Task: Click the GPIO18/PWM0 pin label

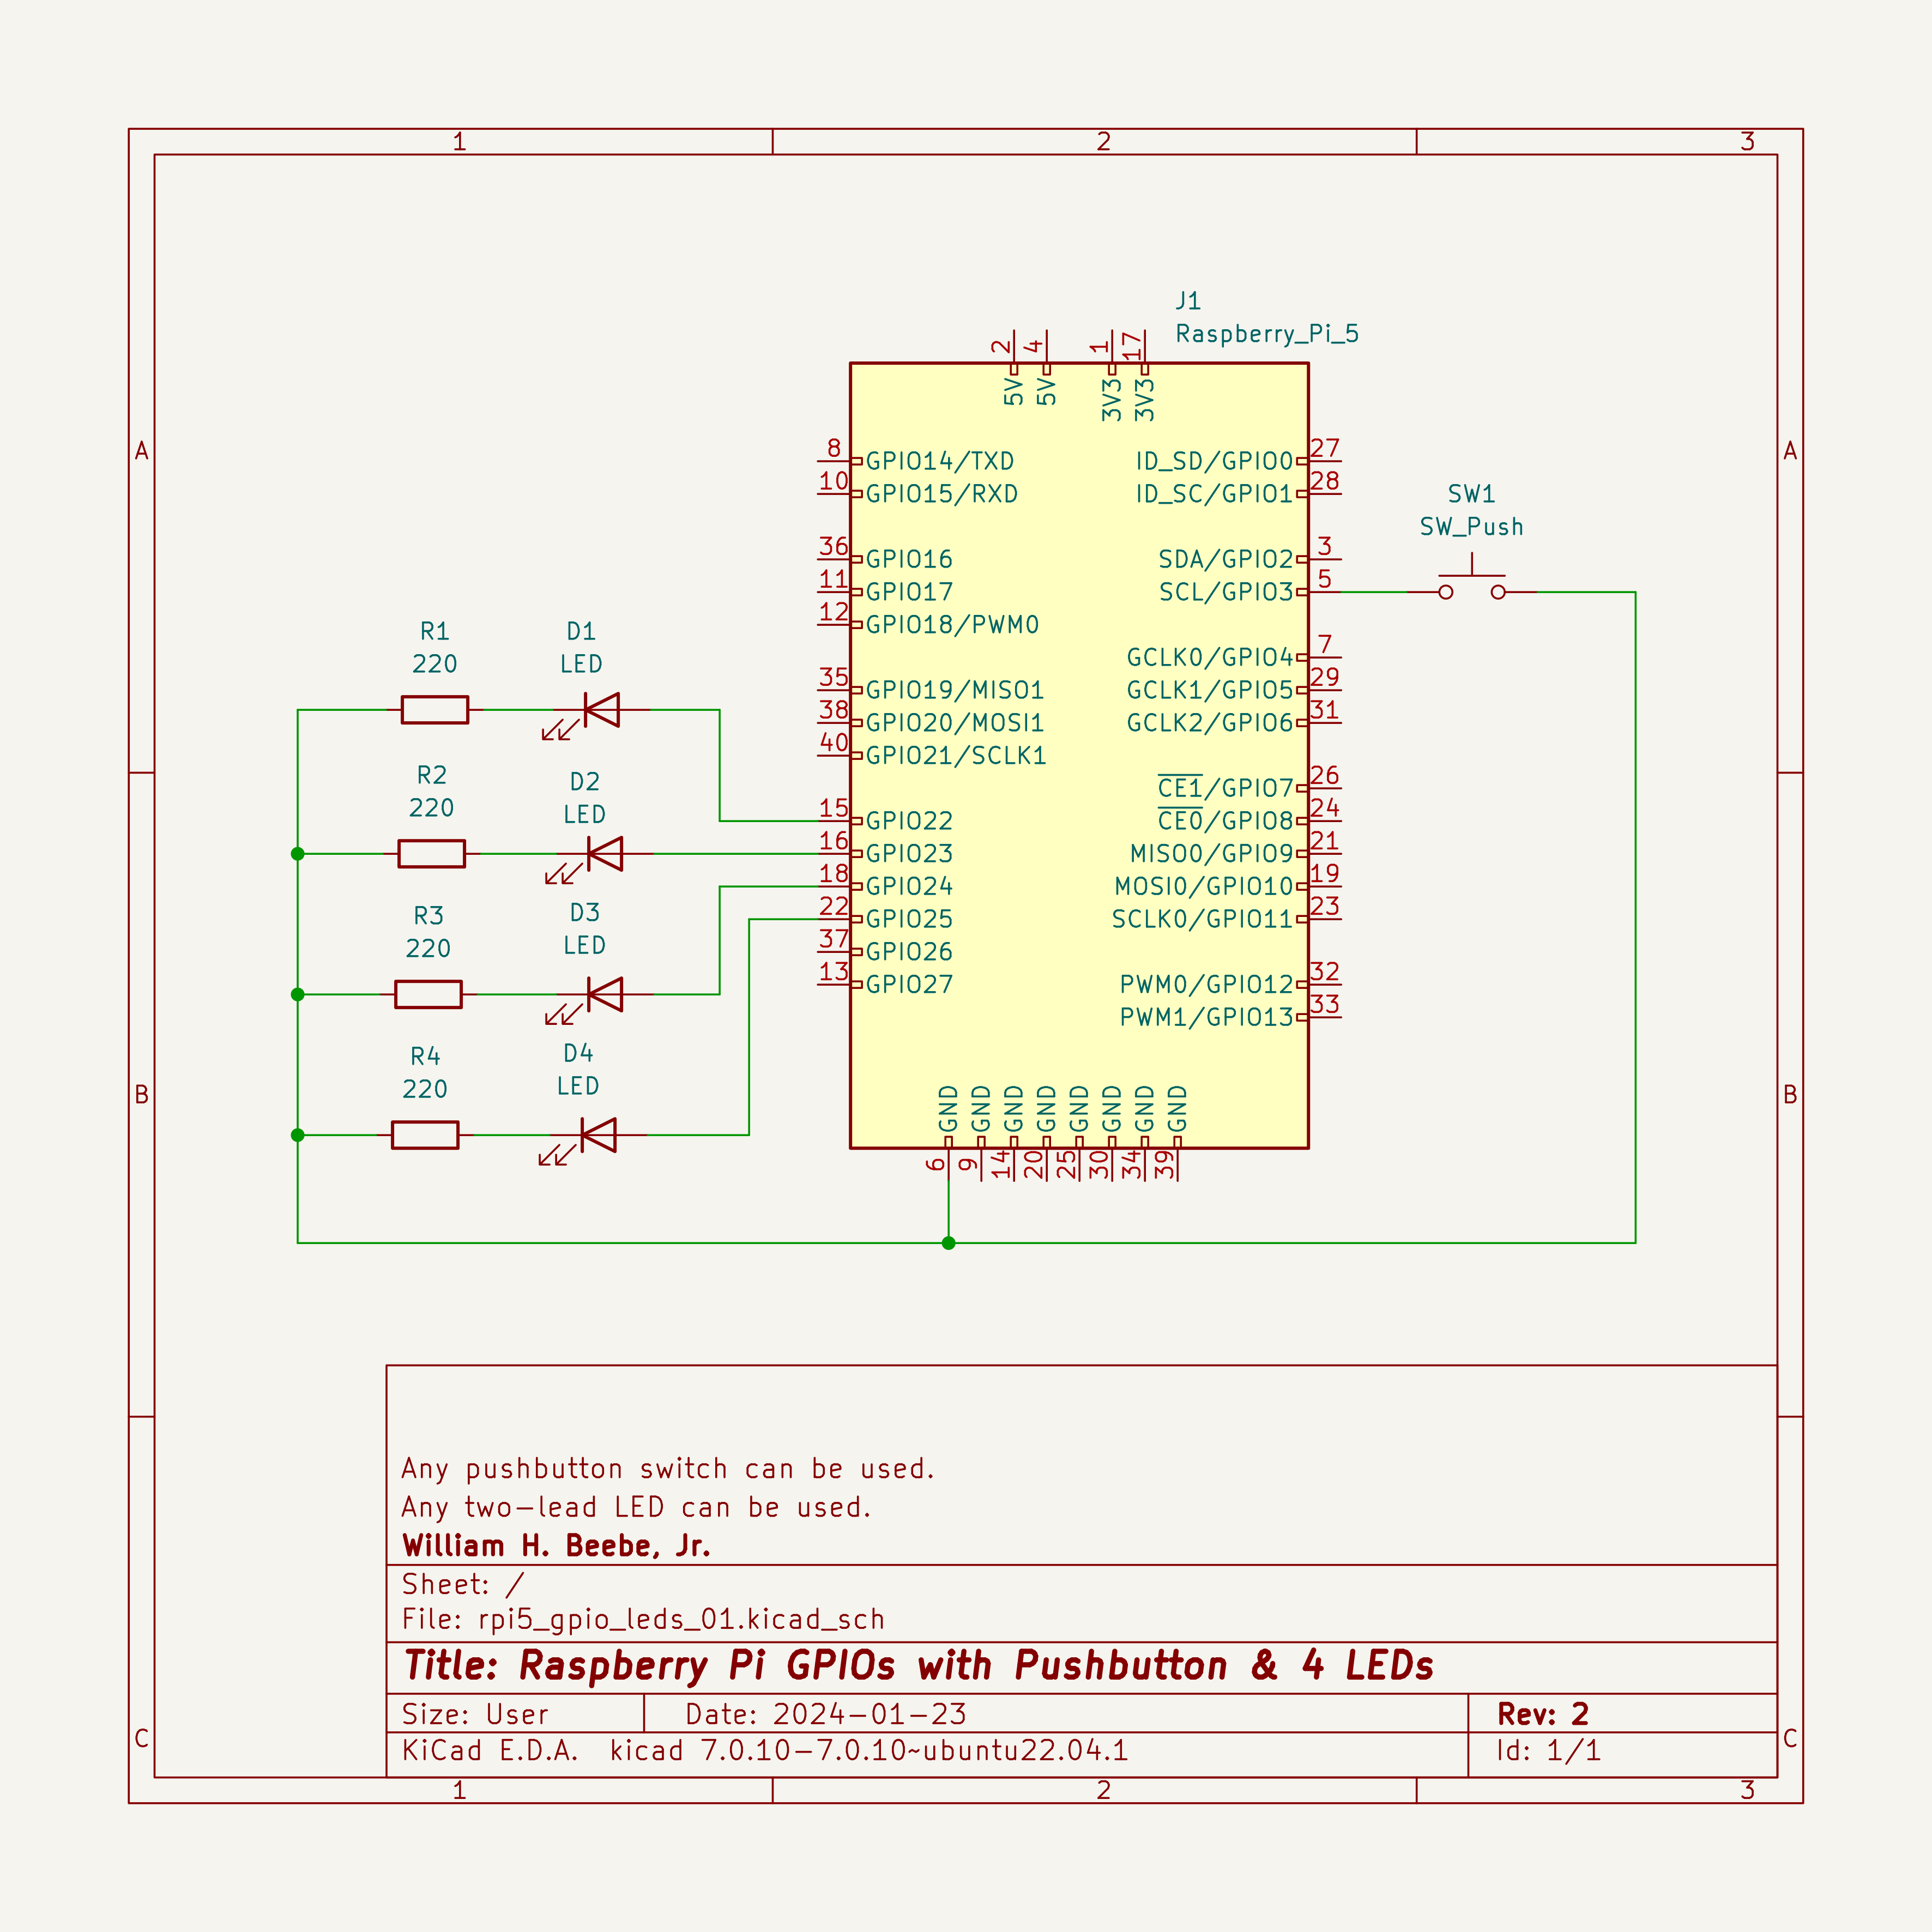Action: click(952, 625)
